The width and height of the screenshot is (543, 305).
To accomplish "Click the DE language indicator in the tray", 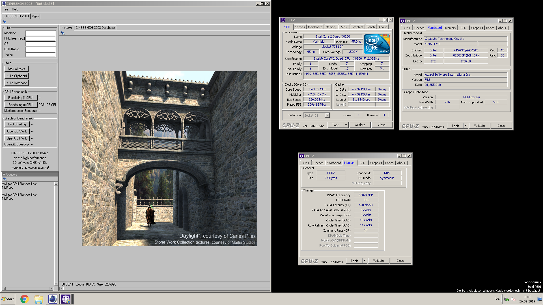I will pos(497,299).
